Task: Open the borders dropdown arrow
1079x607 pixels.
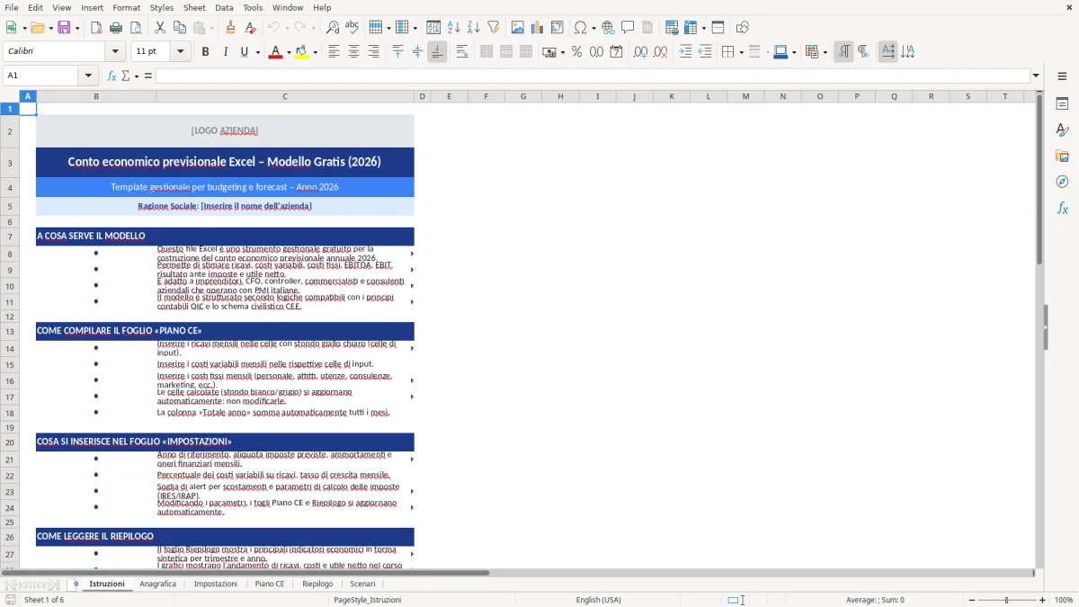Action: pos(741,52)
